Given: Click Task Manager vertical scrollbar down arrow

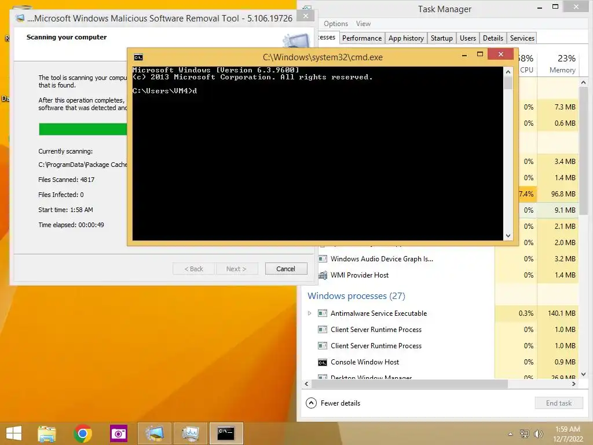Looking at the screenshot, I should coord(584,374).
